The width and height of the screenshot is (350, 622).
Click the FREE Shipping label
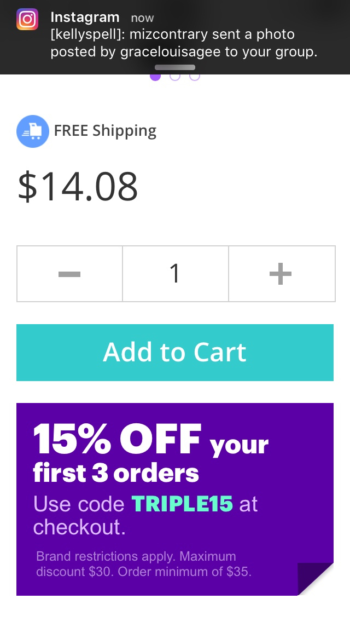click(105, 131)
